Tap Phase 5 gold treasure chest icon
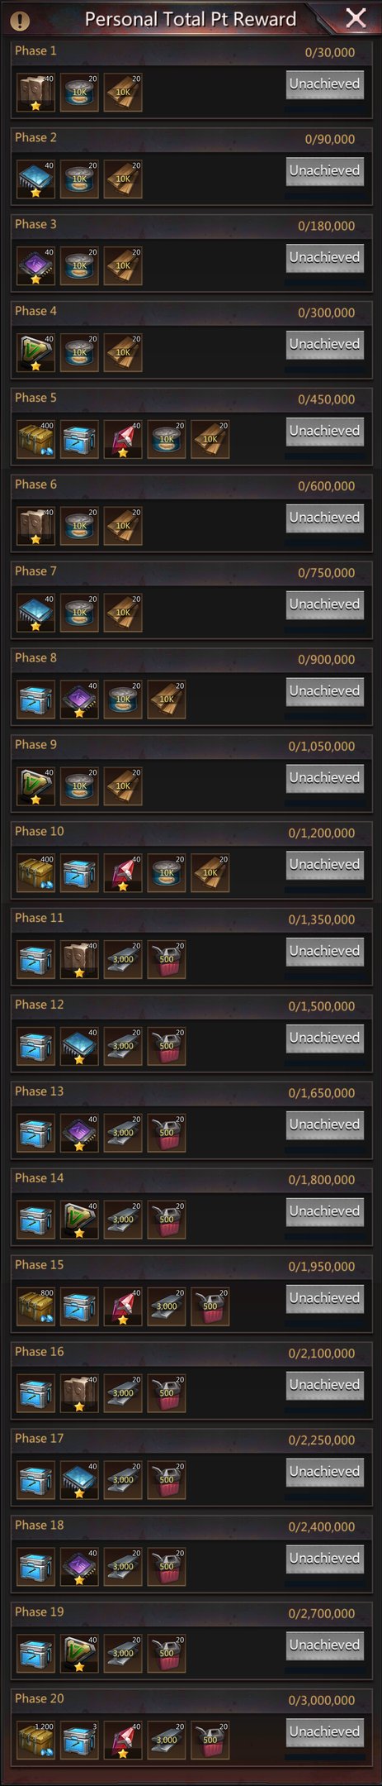Viewport: 382px width, 1786px height. (x=36, y=440)
